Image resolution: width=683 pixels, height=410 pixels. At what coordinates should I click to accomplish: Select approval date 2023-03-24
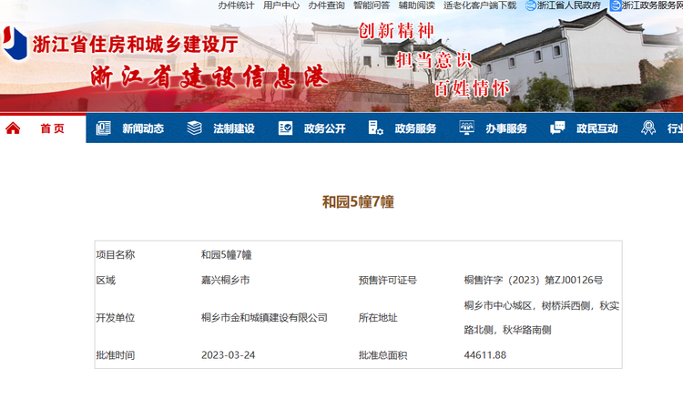pyautogui.click(x=229, y=355)
